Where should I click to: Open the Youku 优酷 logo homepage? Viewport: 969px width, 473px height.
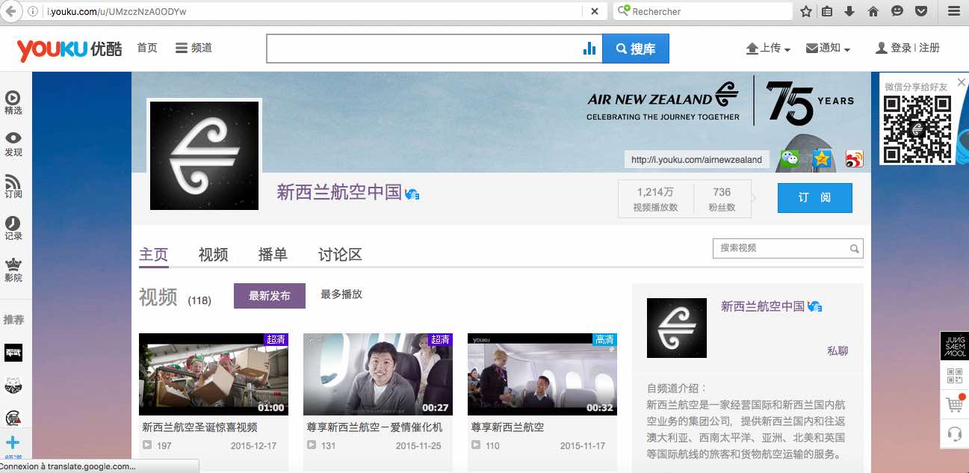coord(69,49)
